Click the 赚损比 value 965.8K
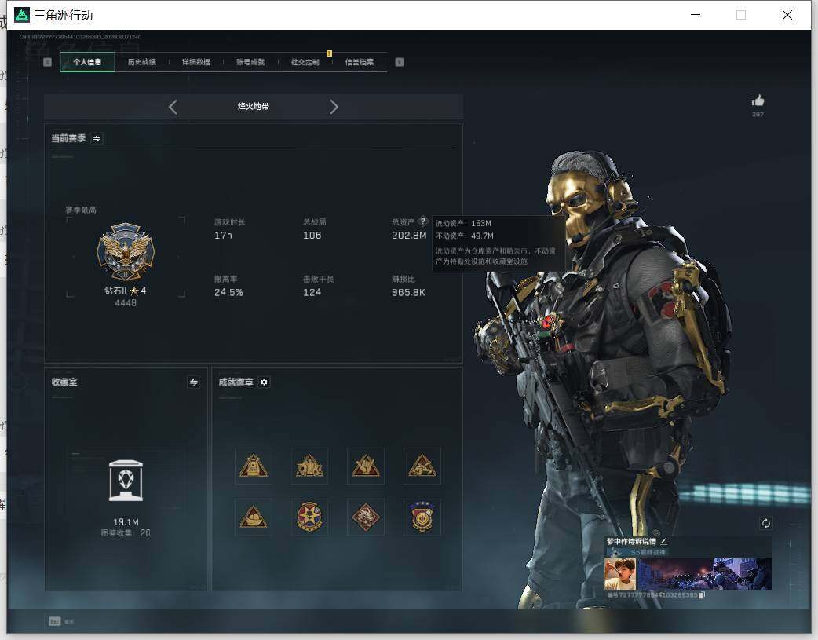This screenshot has height=640, width=818. [408, 292]
